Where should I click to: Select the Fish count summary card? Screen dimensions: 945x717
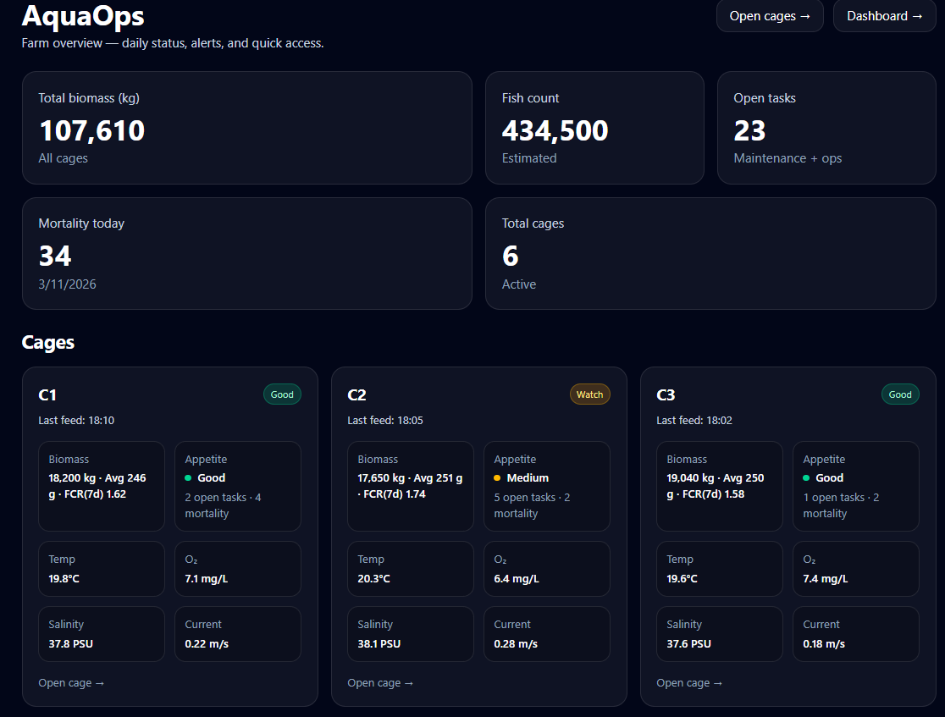[x=594, y=128]
